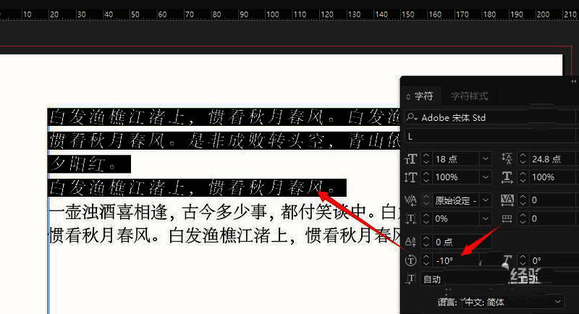Click the font search magnifier icon
This screenshot has height=314, width=579.
(x=412, y=118)
